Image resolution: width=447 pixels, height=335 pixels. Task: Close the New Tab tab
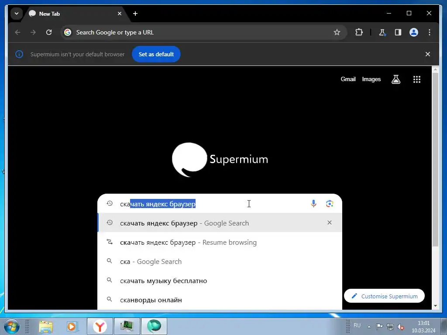tap(120, 14)
